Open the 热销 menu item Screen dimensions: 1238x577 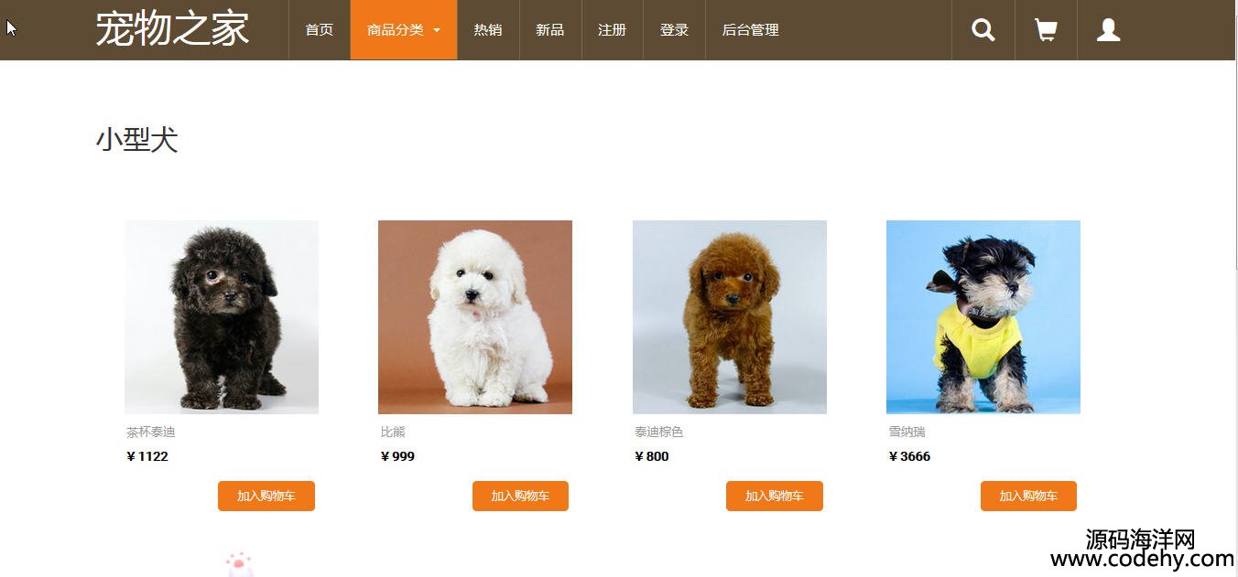(488, 30)
